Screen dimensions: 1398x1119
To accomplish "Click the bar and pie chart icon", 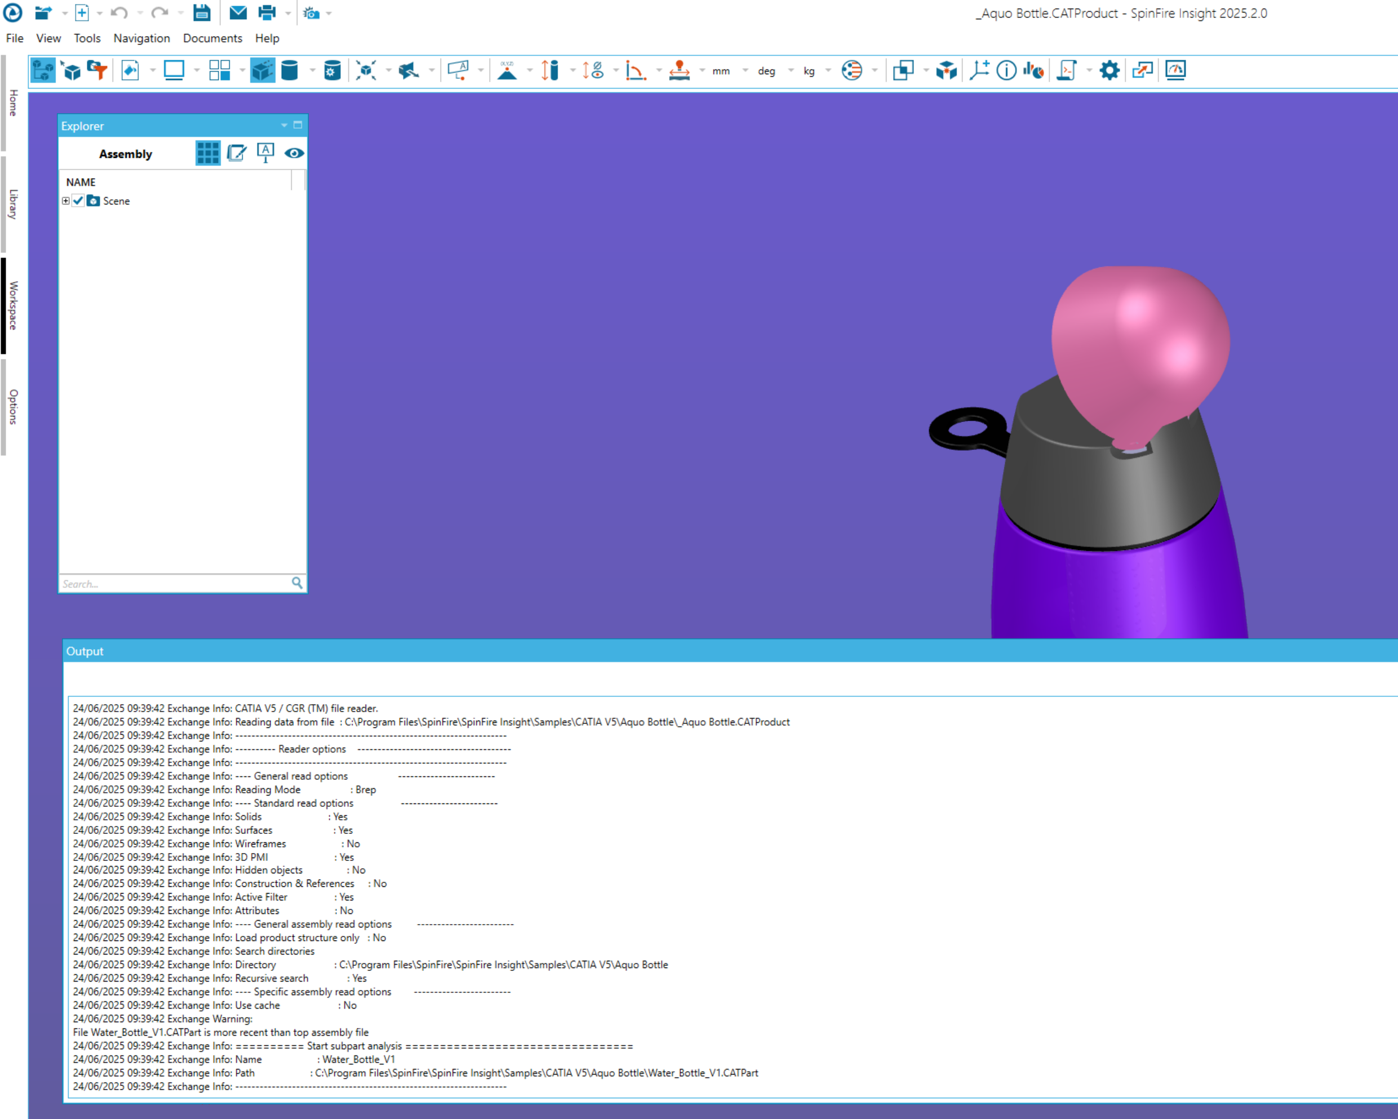I will coord(1033,70).
